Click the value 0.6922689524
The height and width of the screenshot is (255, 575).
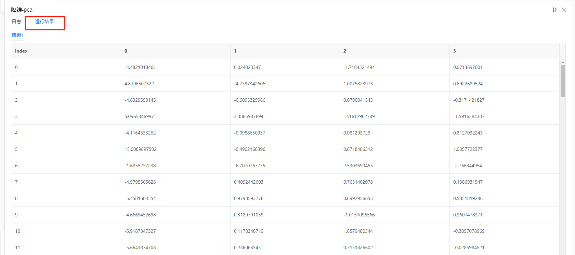tap(468, 84)
